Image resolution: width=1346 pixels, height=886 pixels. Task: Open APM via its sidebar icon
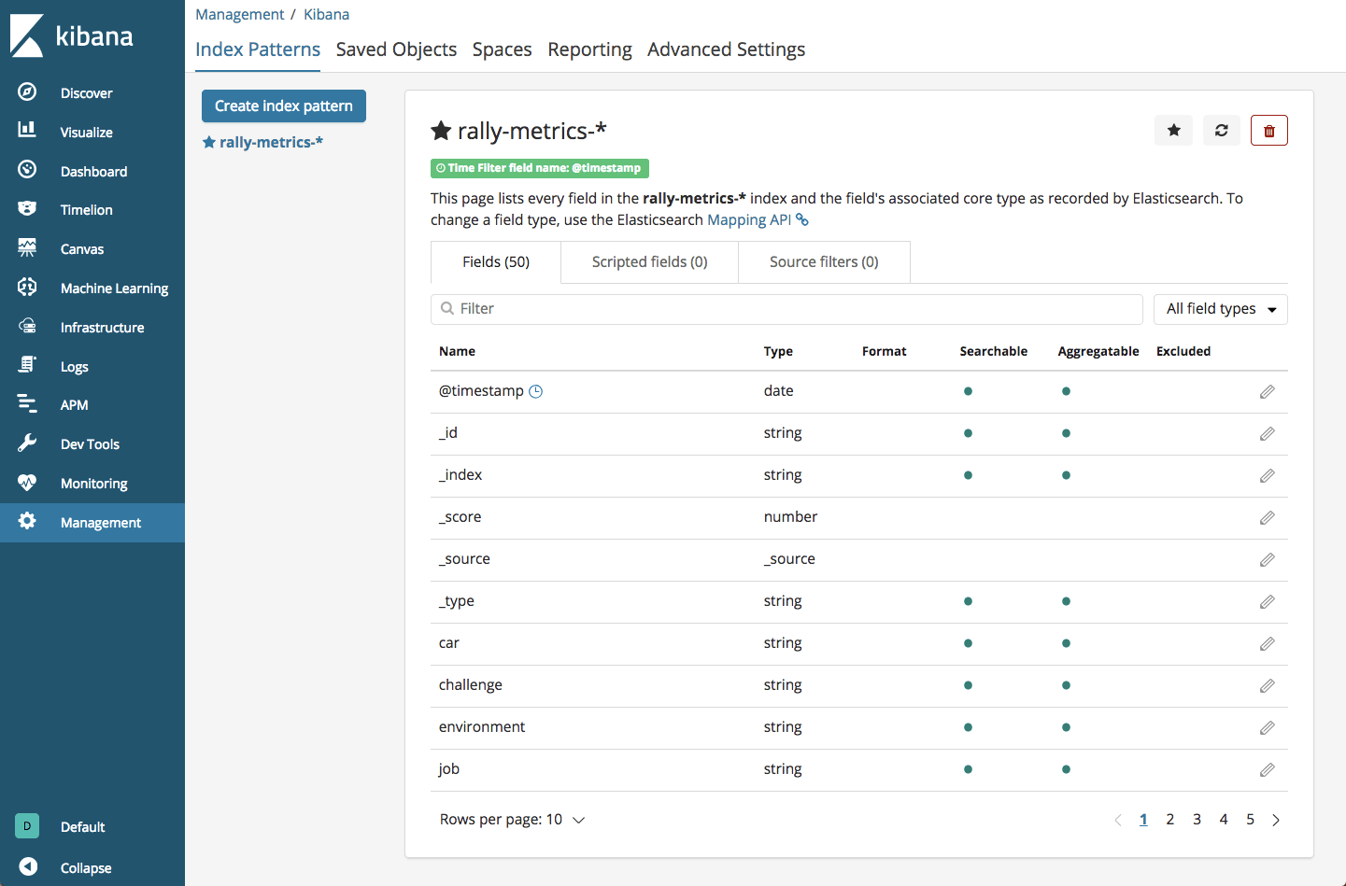tap(27, 403)
